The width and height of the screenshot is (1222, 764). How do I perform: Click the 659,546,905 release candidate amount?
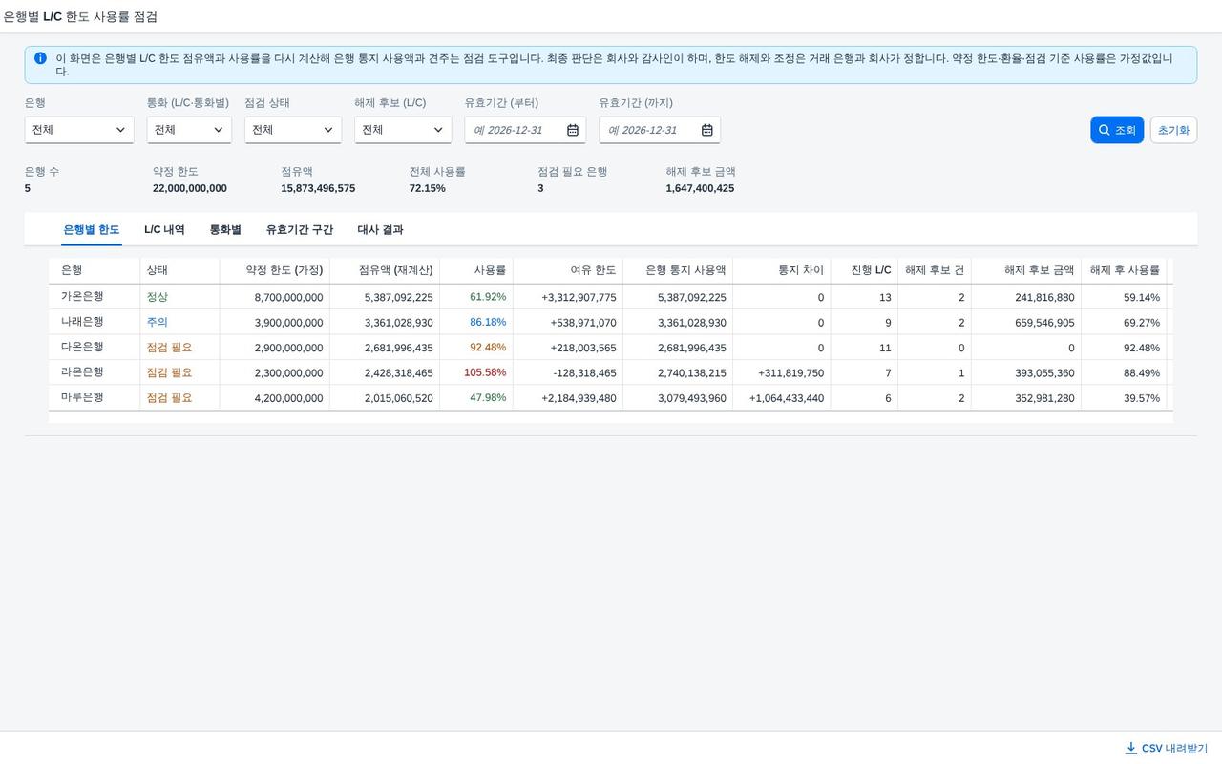point(1044,323)
